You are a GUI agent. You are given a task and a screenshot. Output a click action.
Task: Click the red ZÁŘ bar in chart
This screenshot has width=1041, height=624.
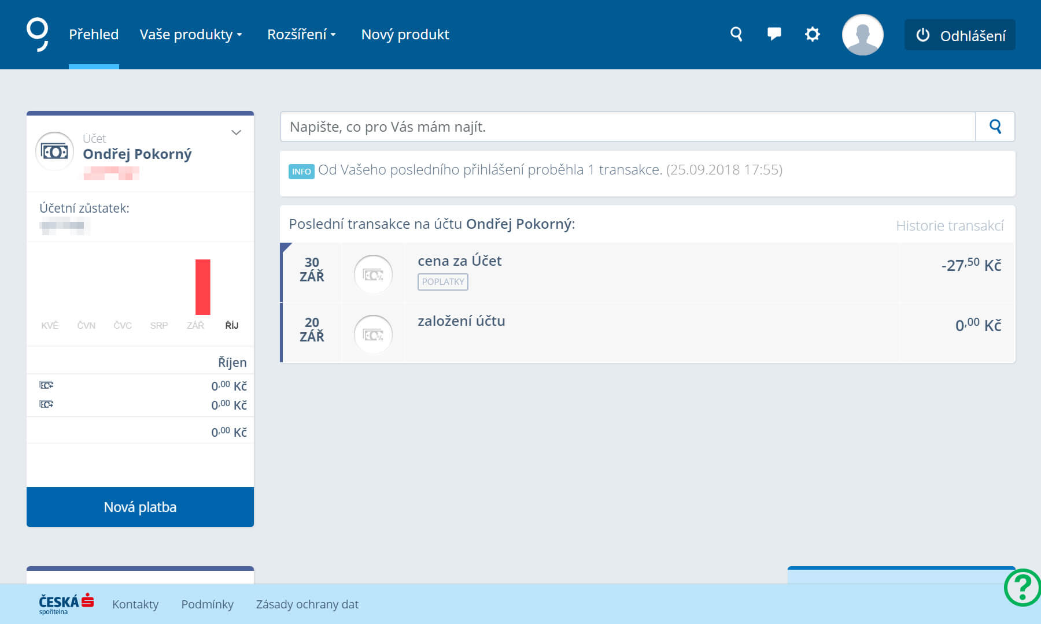coord(202,287)
